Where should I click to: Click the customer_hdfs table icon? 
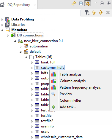point(37,68)
